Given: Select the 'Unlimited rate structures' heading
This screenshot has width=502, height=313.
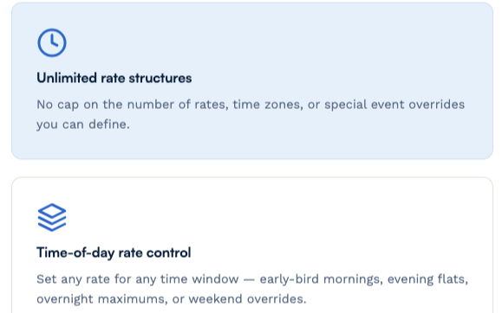Looking at the screenshot, I should tap(114, 78).
